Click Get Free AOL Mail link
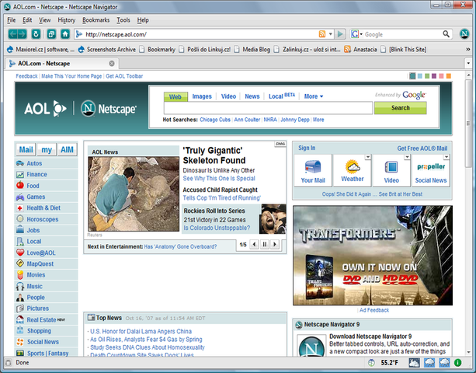This screenshot has height=373, width=476. [422, 148]
